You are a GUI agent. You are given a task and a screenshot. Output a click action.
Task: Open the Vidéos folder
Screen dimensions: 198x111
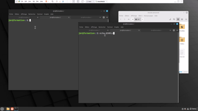[182, 41]
